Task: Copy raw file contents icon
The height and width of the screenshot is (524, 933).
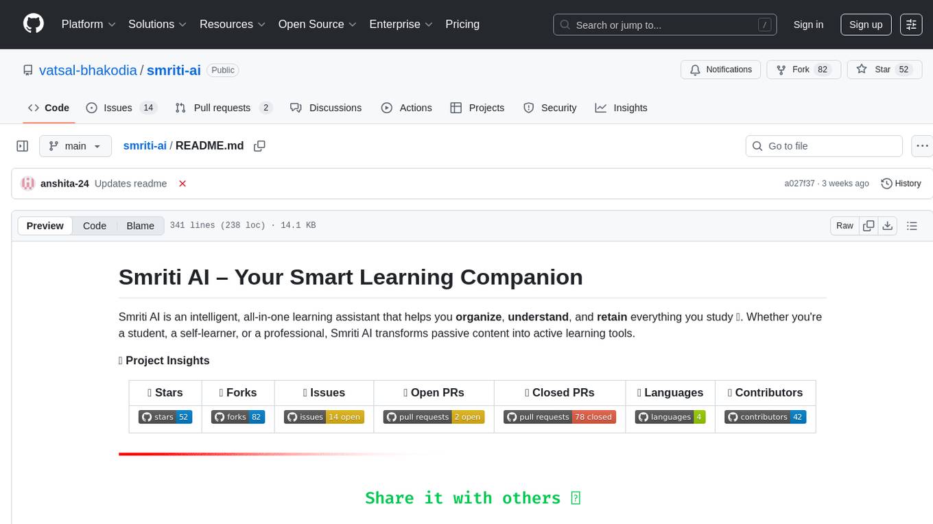Action: point(869,226)
